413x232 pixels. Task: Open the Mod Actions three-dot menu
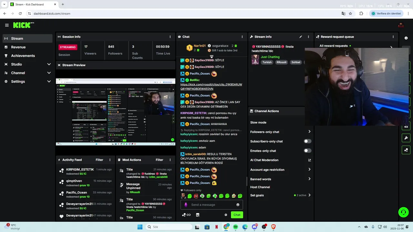pos(170,160)
